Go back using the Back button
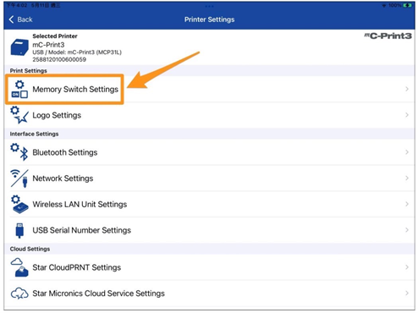The image size is (418, 313). 20,19
